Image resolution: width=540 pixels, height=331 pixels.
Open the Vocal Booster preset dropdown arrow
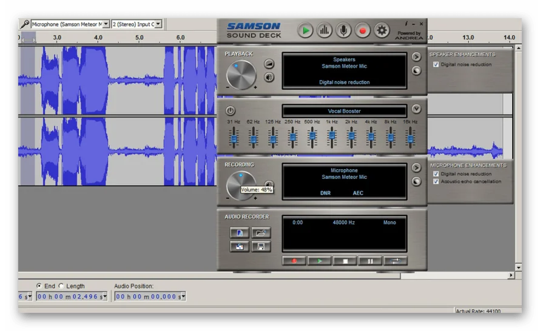click(416, 109)
